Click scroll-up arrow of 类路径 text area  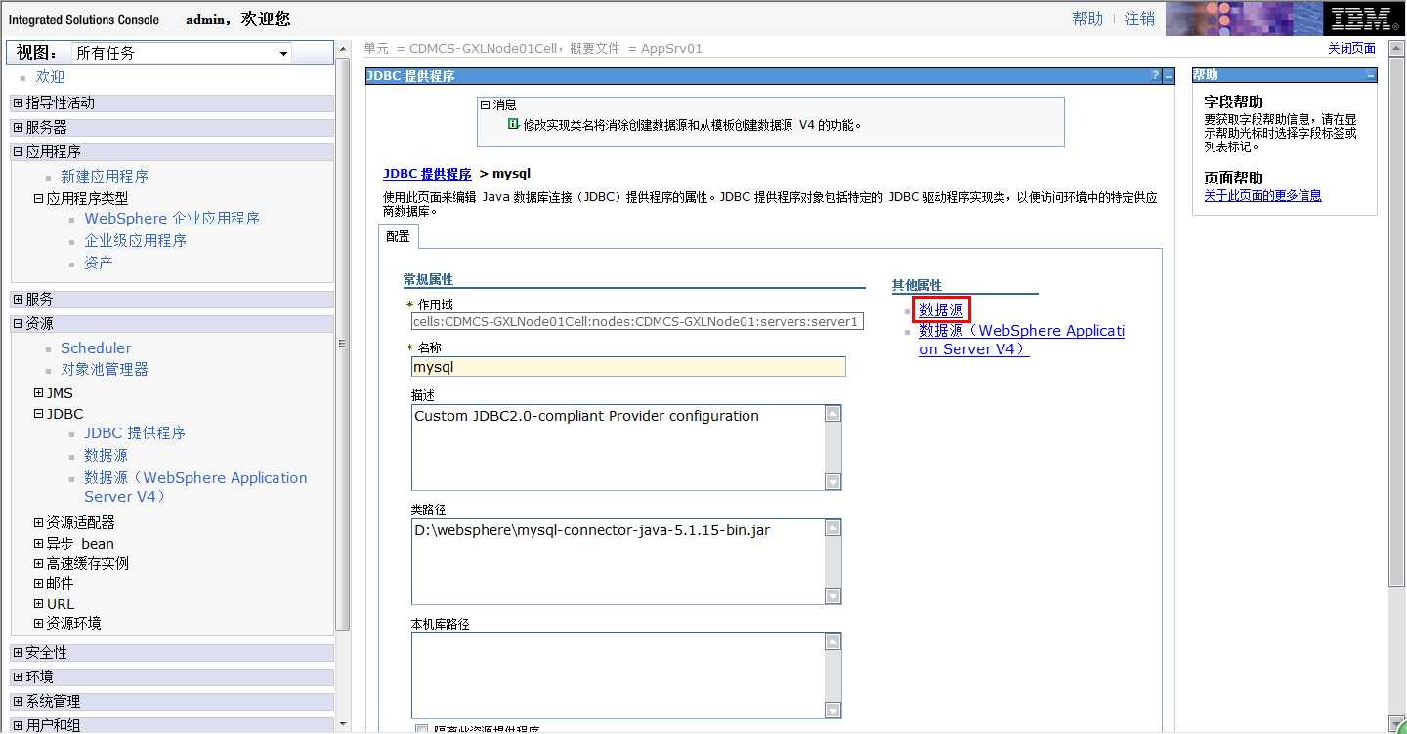(832, 527)
